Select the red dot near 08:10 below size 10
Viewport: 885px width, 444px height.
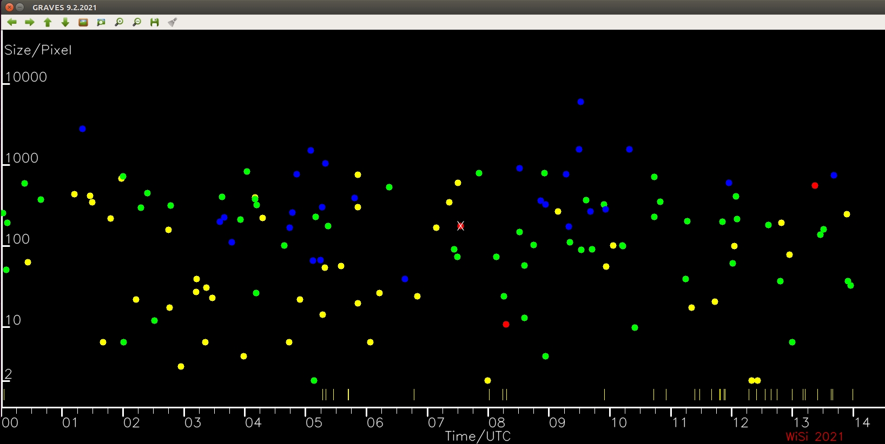(x=506, y=324)
